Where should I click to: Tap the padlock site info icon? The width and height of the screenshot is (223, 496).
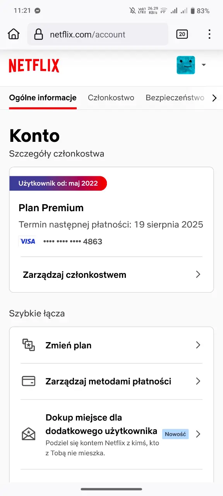point(39,34)
